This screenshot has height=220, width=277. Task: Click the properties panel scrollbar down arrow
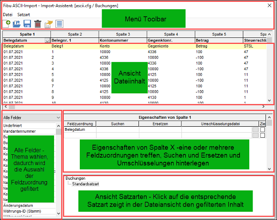(269, 169)
